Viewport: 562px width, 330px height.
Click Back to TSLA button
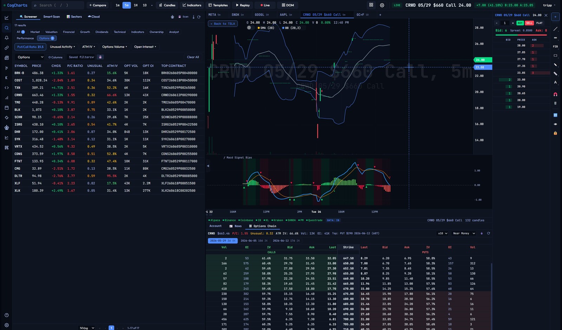[x=223, y=24]
